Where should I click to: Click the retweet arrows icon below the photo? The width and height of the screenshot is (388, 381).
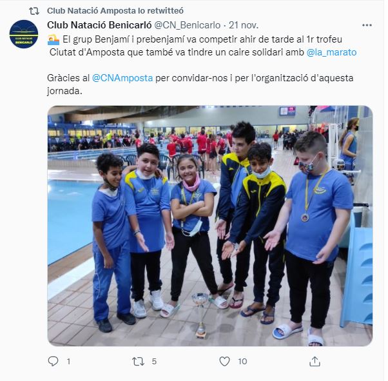(x=138, y=362)
